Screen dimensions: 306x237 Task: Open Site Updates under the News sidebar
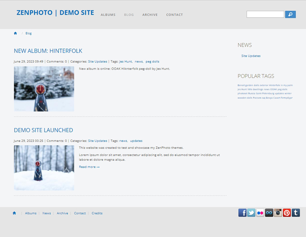pos(251,56)
